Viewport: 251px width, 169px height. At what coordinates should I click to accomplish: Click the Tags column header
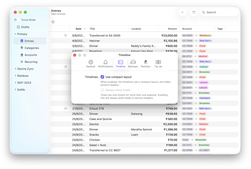click(x=220, y=29)
